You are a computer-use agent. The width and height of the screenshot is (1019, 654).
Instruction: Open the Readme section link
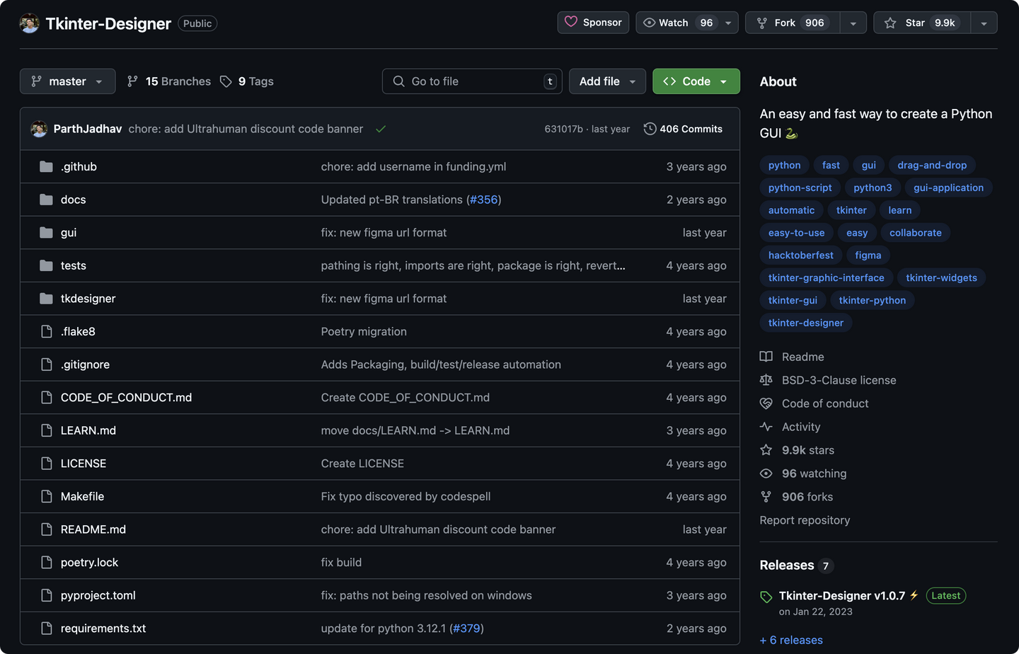[802, 357]
